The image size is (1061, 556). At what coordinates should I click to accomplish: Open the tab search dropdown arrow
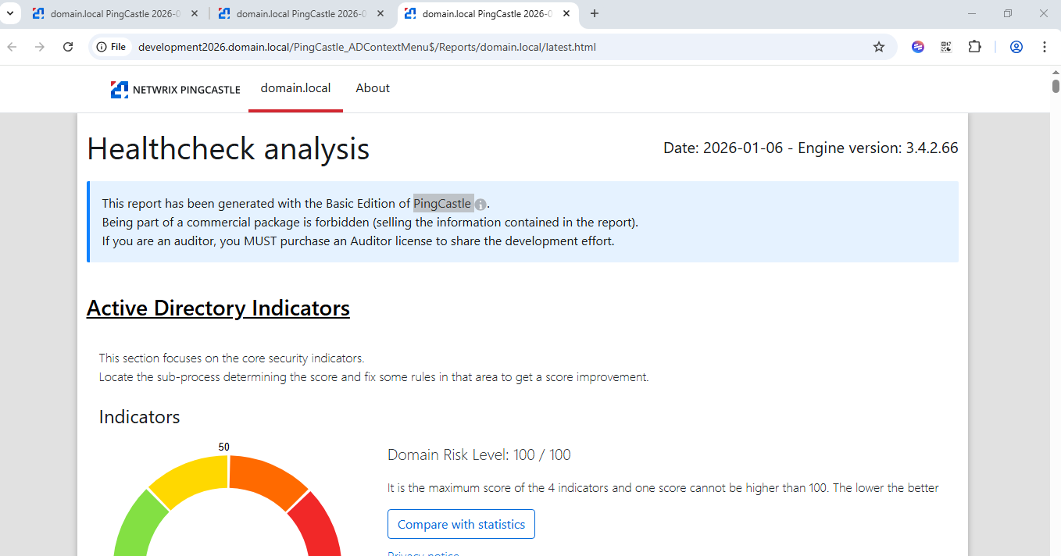pyautogui.click(x=10, y=13)
